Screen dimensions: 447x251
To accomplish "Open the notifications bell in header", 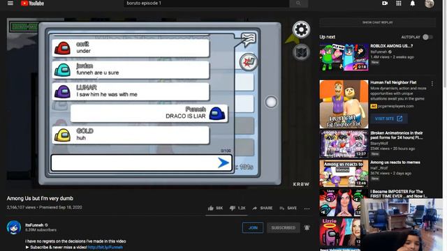I will 413,3.
